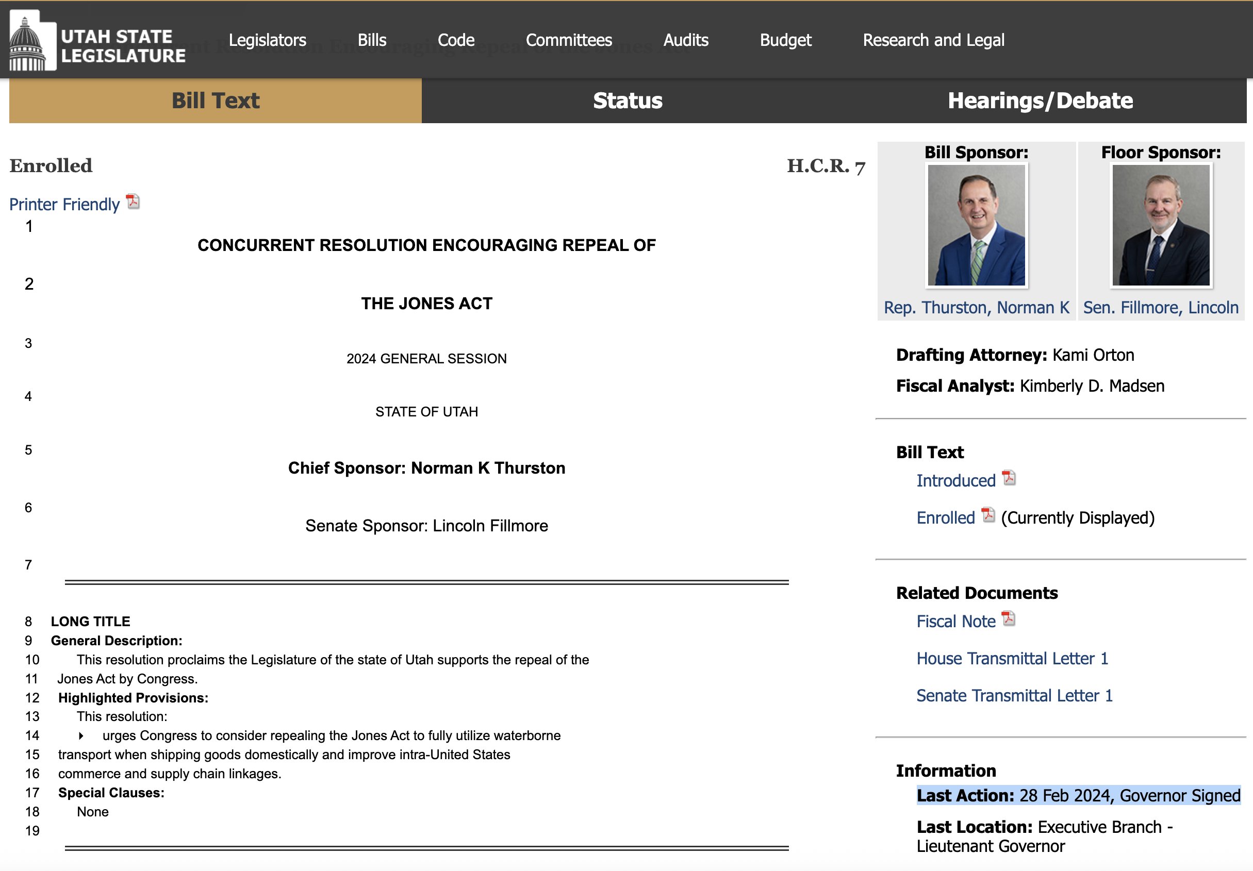Click the (Currently Displayed) label

(x=1078, y=517)
